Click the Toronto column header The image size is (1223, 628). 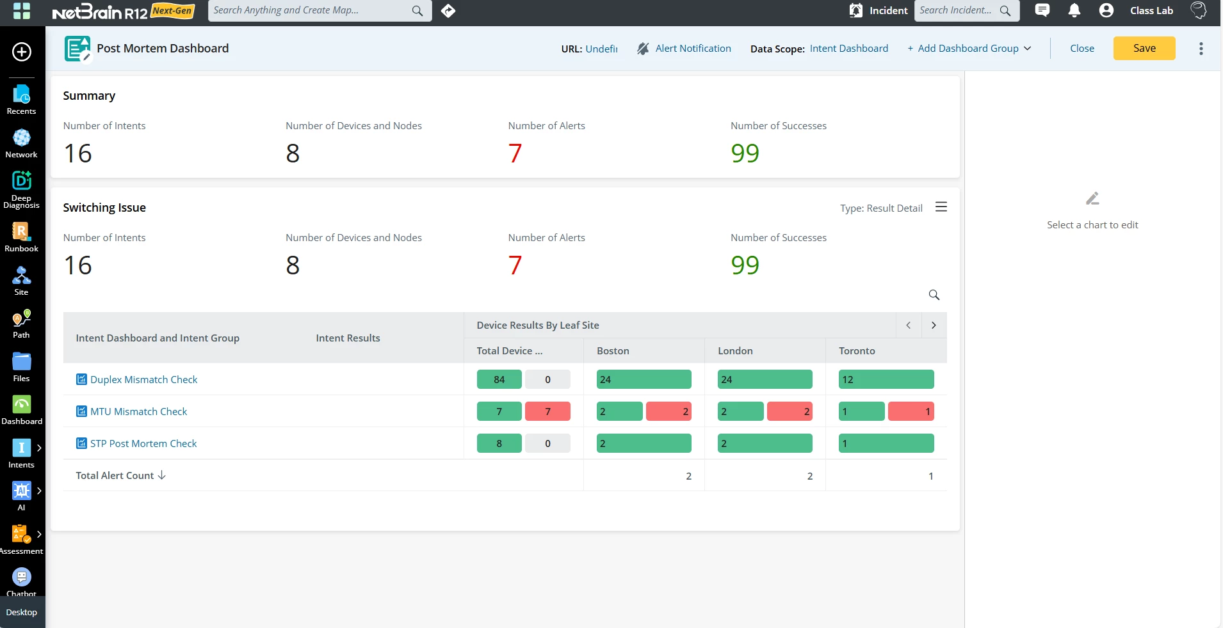857,350
